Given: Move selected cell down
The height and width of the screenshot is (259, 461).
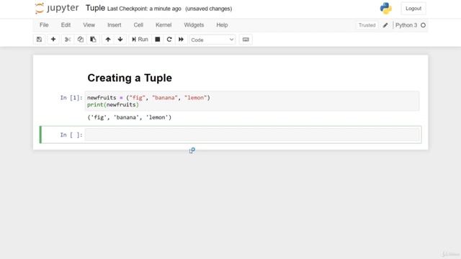Looking at the screenshot, I should (120, 40).
